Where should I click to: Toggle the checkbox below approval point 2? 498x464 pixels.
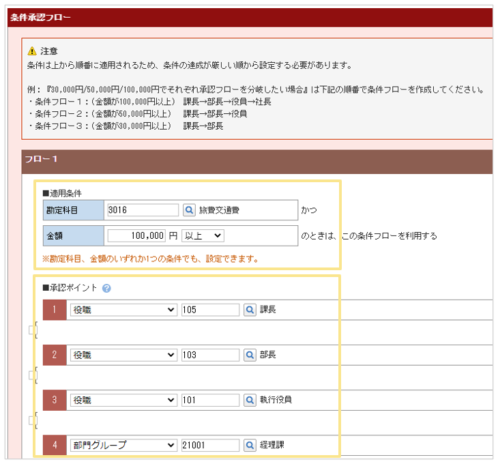(31, 375)
